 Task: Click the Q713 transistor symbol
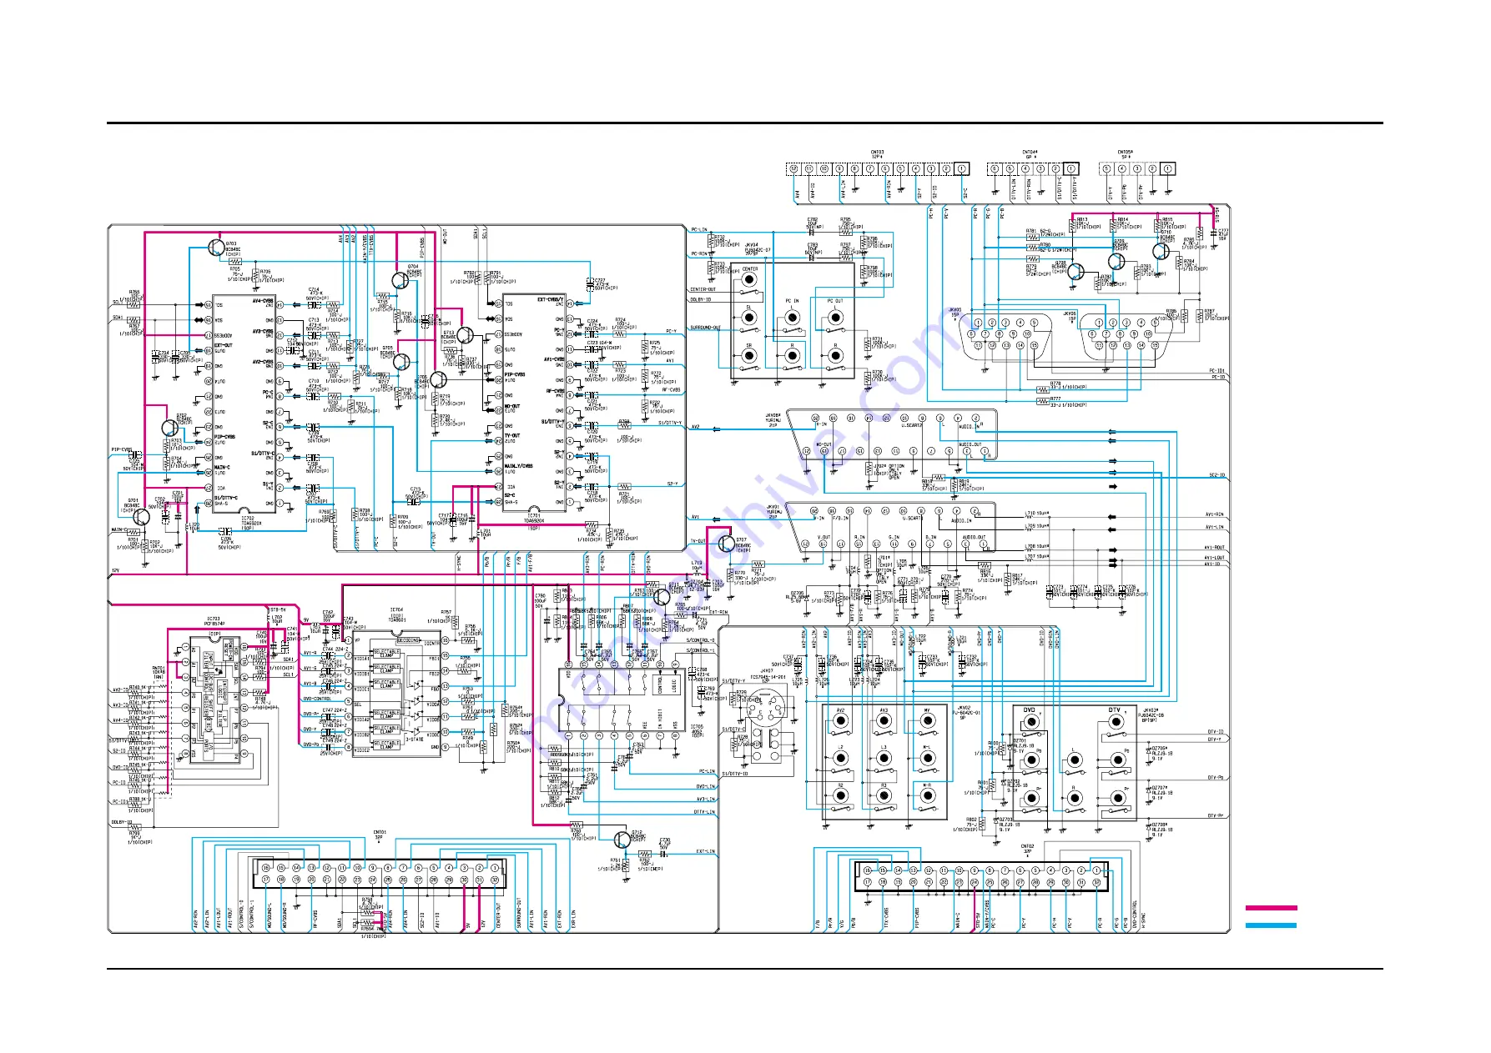click(x=465, y=335)
